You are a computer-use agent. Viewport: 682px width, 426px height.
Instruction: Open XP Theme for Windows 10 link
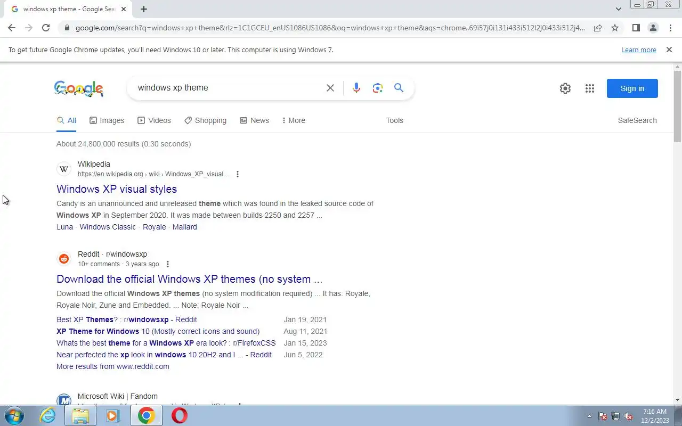pos(158,331)
